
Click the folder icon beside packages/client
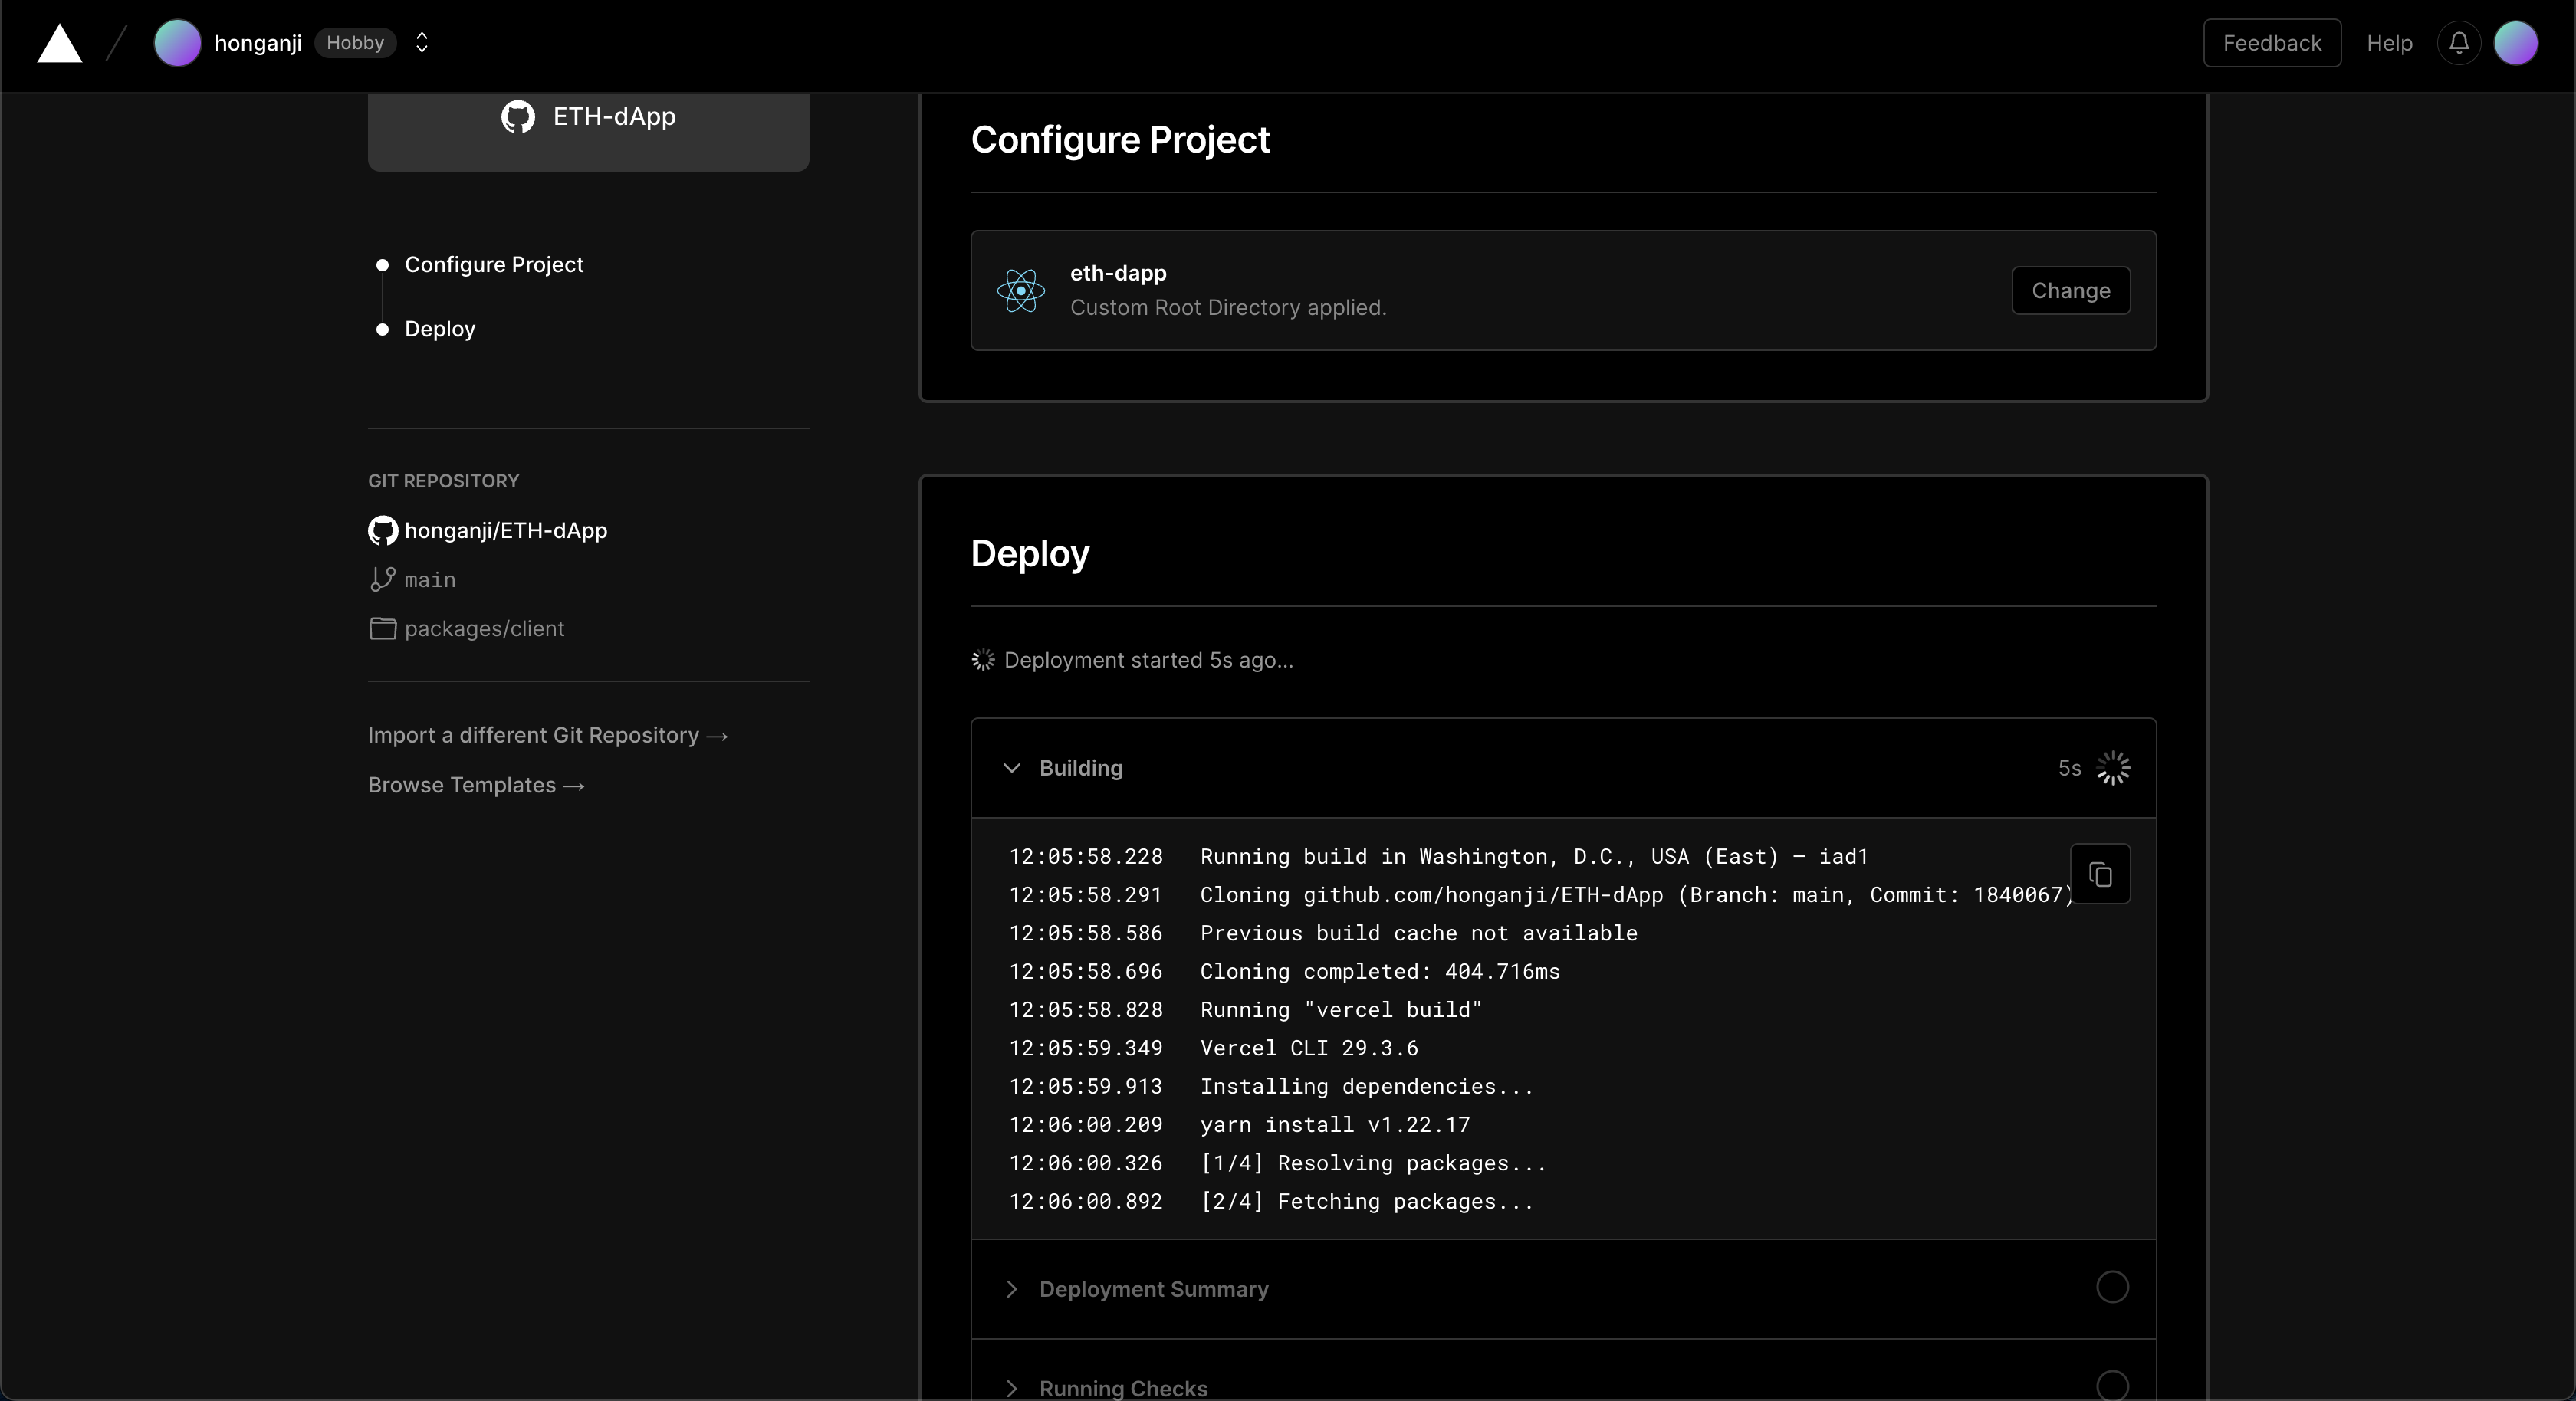(x=382, y=628)
